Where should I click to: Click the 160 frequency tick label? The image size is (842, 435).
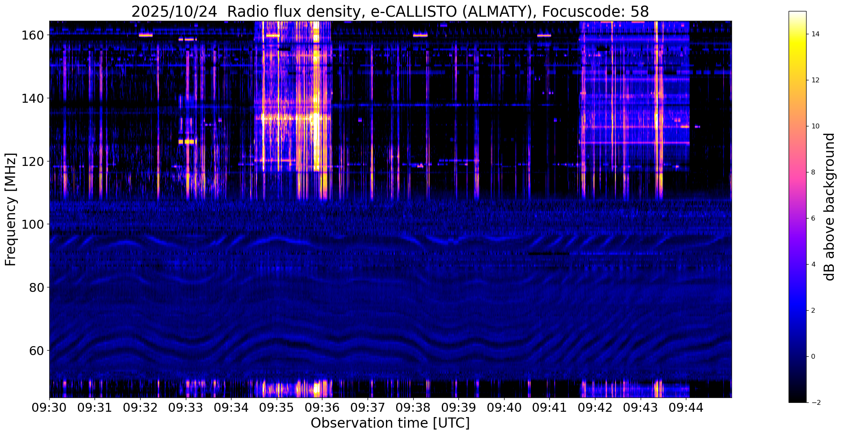32,35
